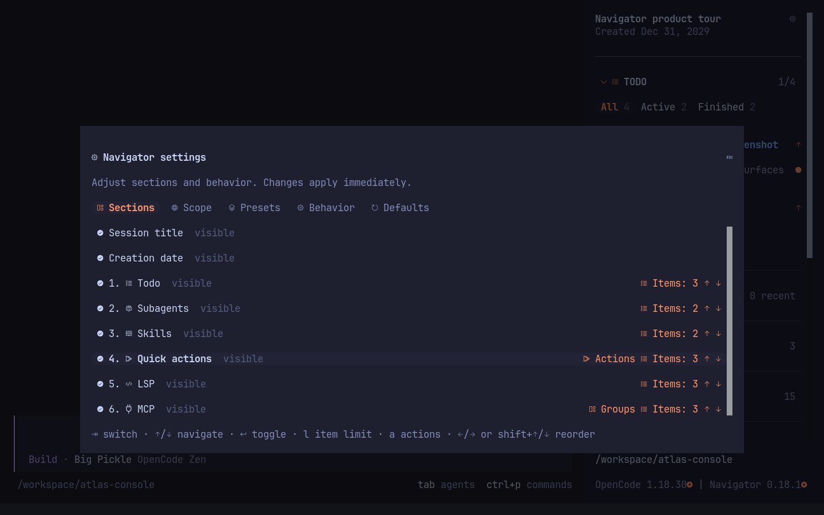
Task: Move the LSP section down
Action: point(718,384)
